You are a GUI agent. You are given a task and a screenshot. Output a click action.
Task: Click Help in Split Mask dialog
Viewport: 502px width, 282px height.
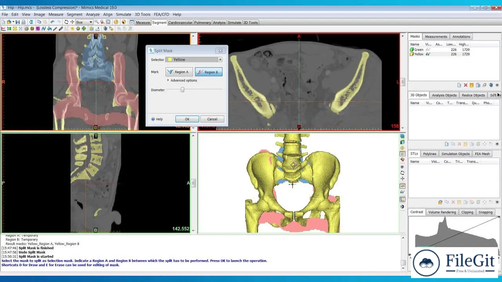pos(157,119)
